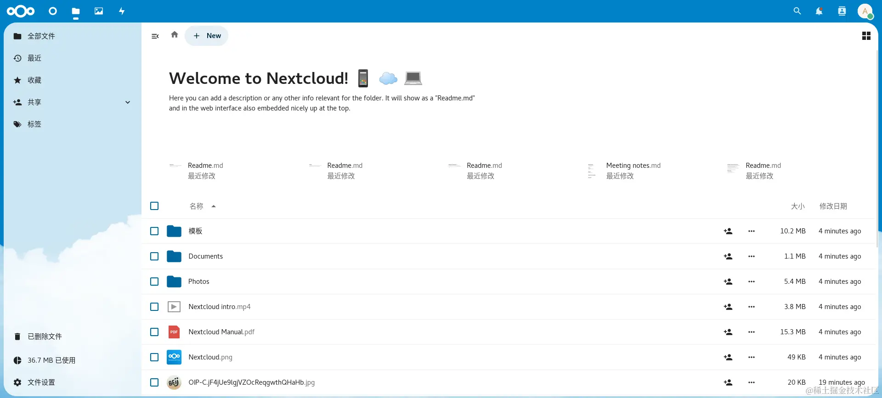Share the 模板 folder
882x398 pixels.
pyautogui.click(x=728, y=231)
